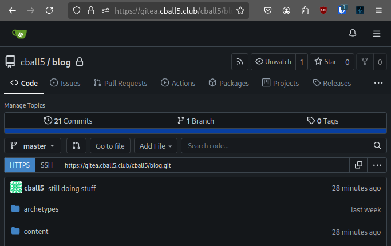The height and width of the screenshot is (246, 391).
Task: Go to the Packages tab
Action: [228, 83]
